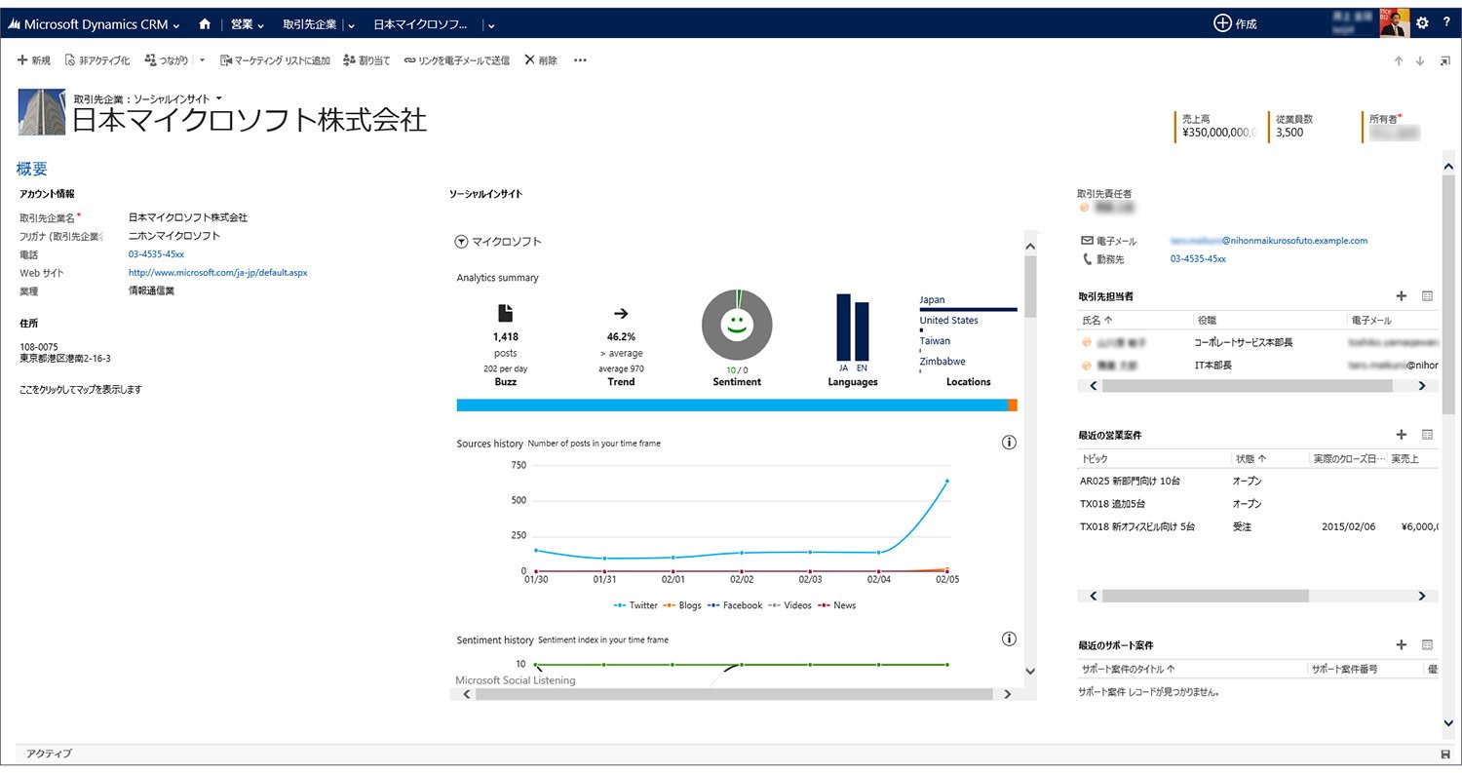
Task: Add a new 最近のサポート案件 case with plus
Action: (1402, 644)
